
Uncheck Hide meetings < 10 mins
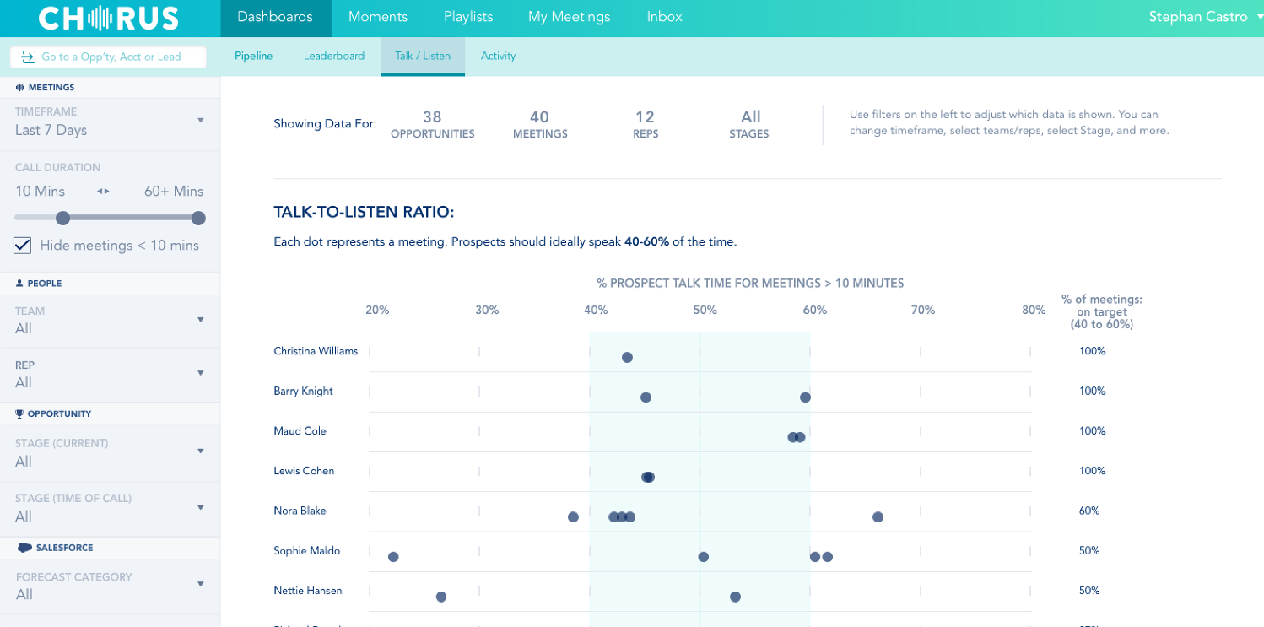(x=22, y=245)
